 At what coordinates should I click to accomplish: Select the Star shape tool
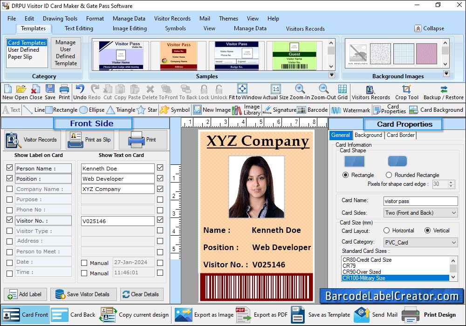(147, 110)
